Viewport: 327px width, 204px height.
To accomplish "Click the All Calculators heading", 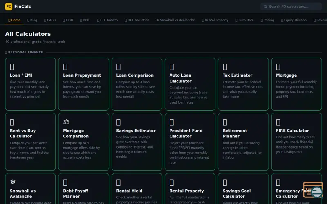I will tap(28, 34).
